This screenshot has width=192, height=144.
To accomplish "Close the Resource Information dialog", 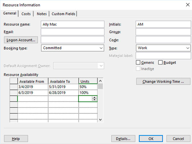I will [188, 5].
